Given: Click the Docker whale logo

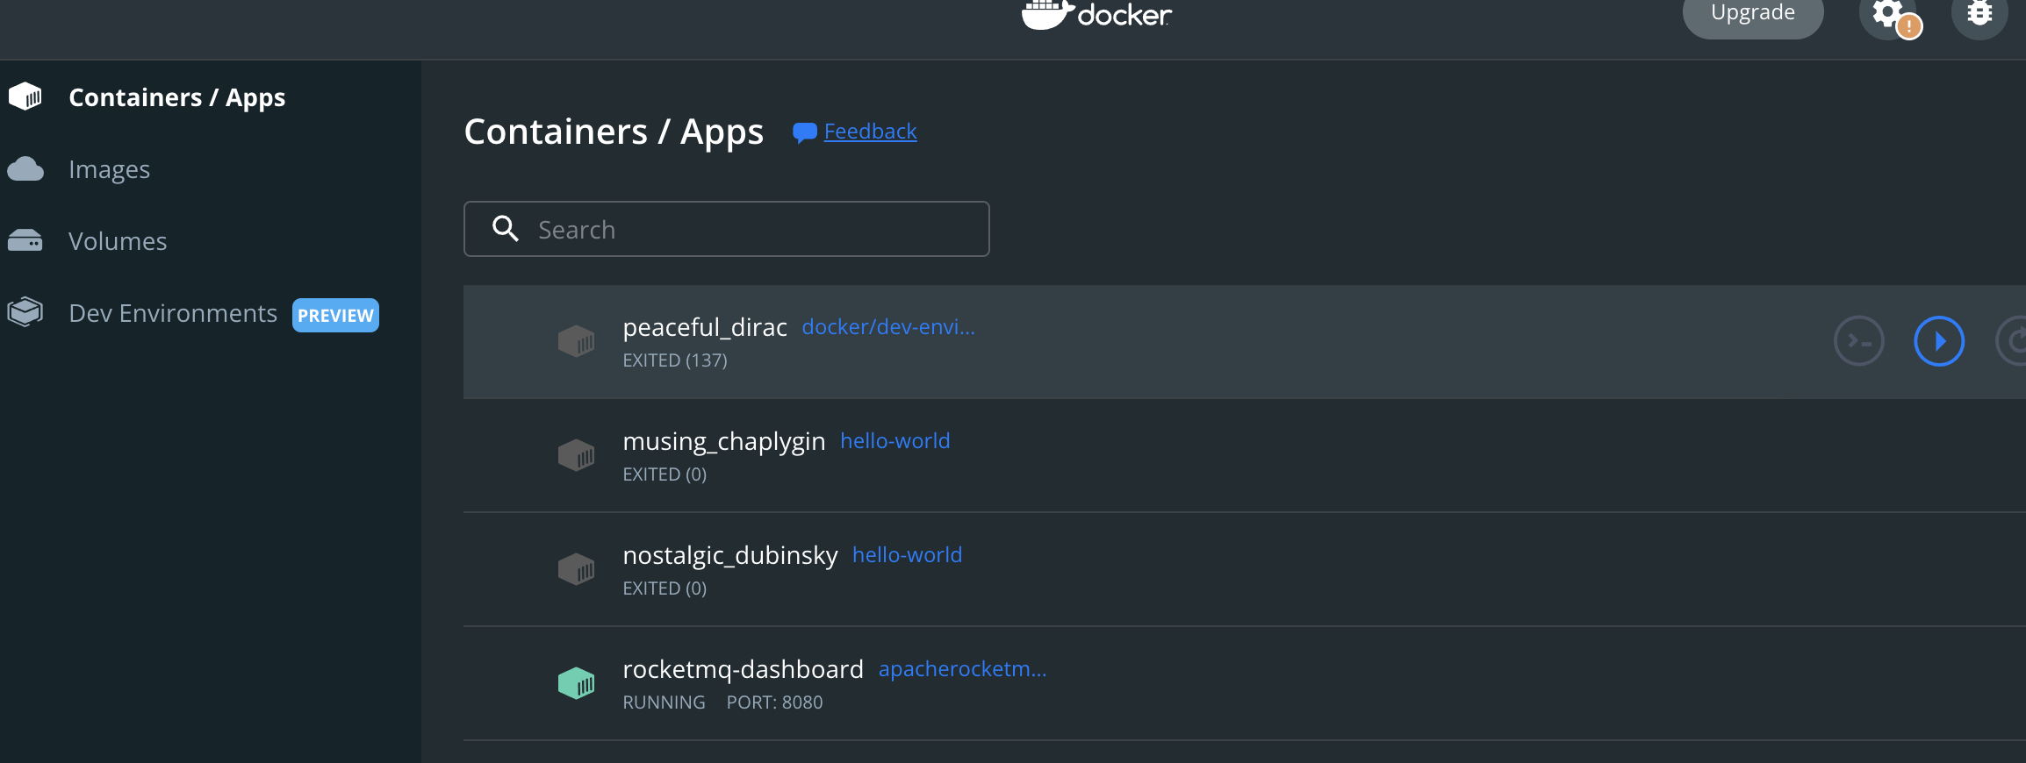Looking at the screenshot, I should [x=1047, y=14].
